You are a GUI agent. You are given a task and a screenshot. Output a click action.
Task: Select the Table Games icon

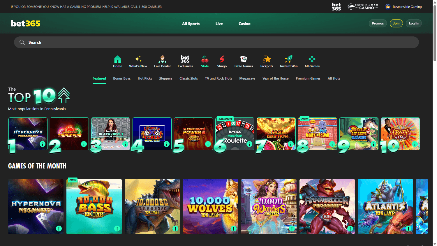243,61
